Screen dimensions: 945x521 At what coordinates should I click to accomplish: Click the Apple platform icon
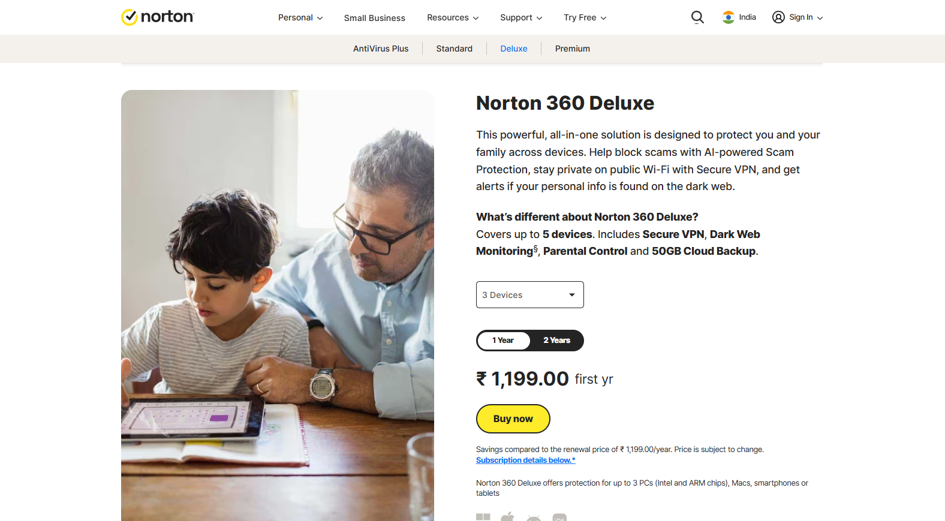pos(508,516)
